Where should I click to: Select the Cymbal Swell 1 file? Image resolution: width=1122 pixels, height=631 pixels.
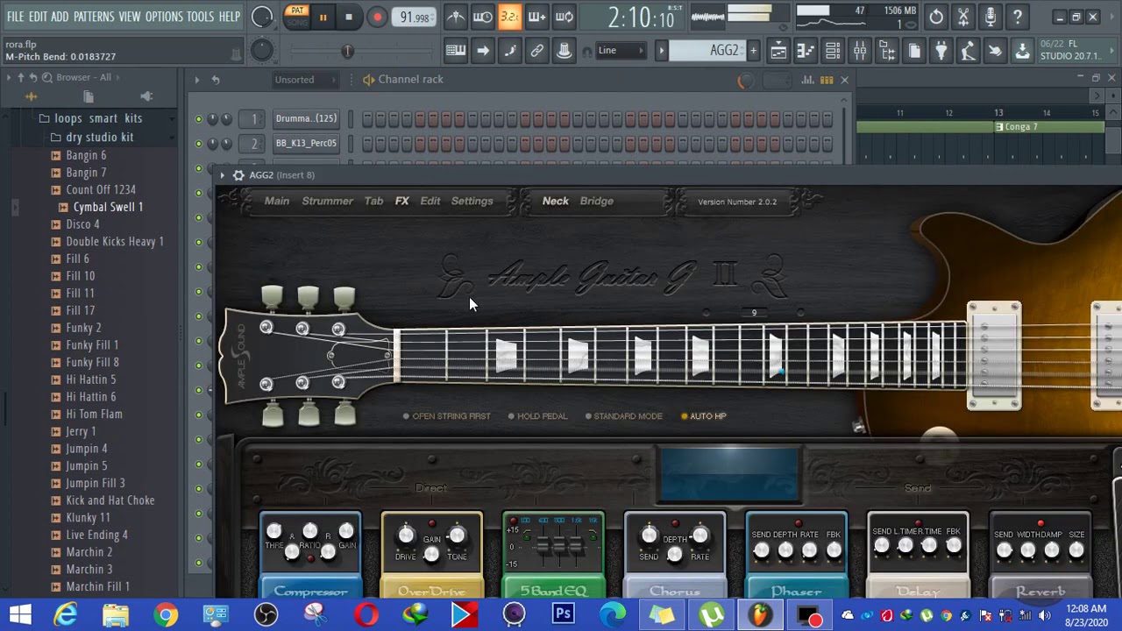pos(108,207)
